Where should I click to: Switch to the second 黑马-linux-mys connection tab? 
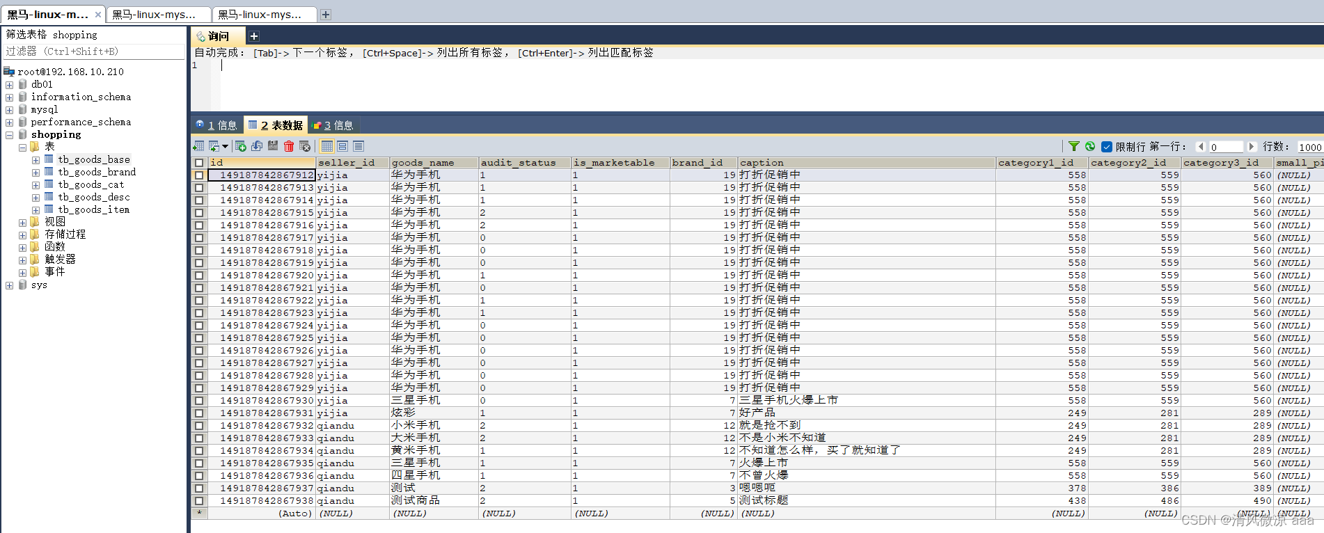[159, 14]
